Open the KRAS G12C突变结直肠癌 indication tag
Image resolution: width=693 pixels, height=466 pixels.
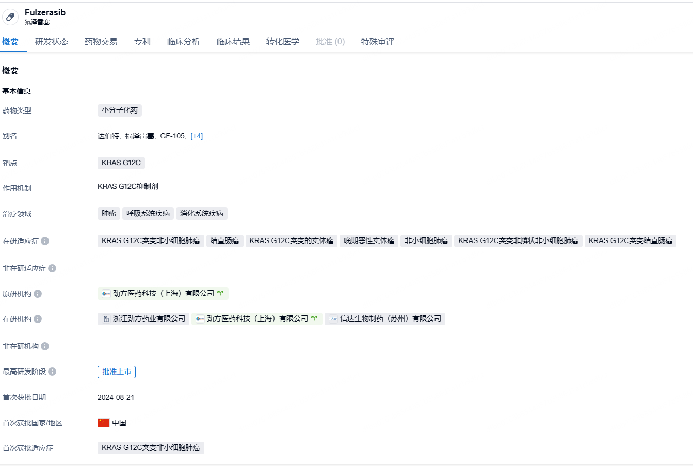pyautogui.click(x=631, y=241)
